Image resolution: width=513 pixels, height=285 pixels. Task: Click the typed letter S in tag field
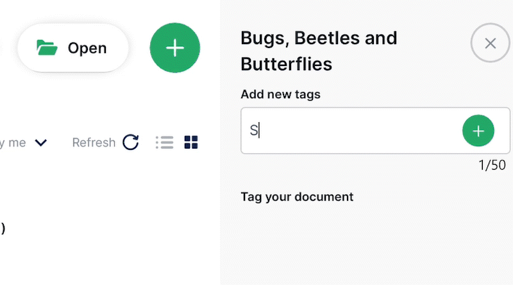click(253, 131)
